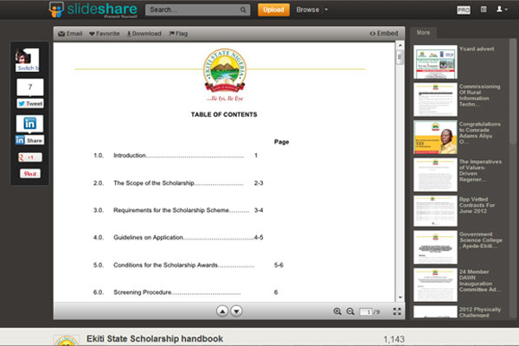Go to the previous slide
Image resolution: width=519 pixels, height=346 pixels.
tap(222, 311)
